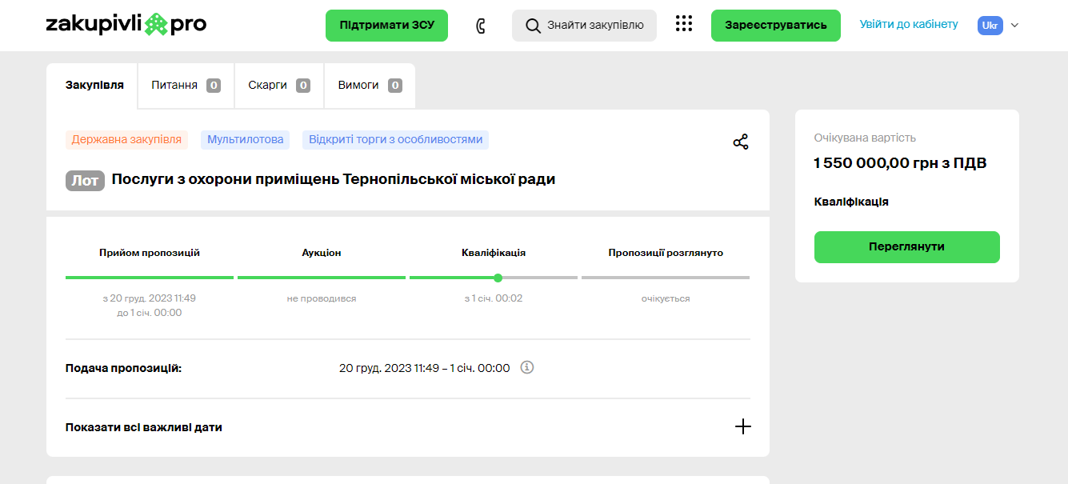This screenshot has height=484, width=1068.
Task: Click the gray Лот badge
Action: (x=85, y=180)
